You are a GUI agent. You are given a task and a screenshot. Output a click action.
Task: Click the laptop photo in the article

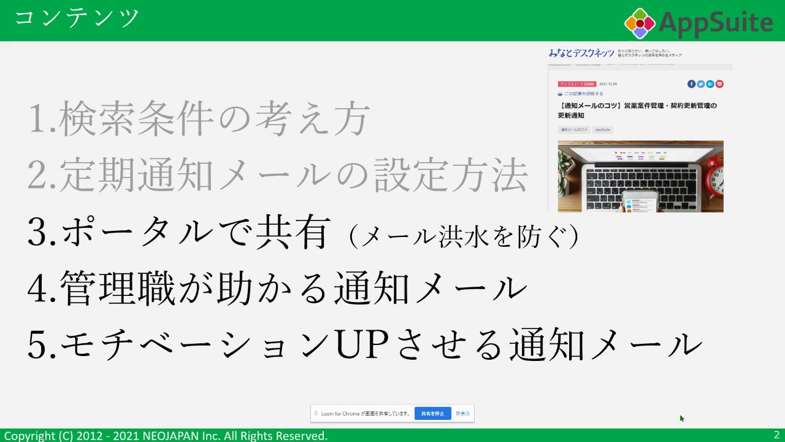pos(640,177)
